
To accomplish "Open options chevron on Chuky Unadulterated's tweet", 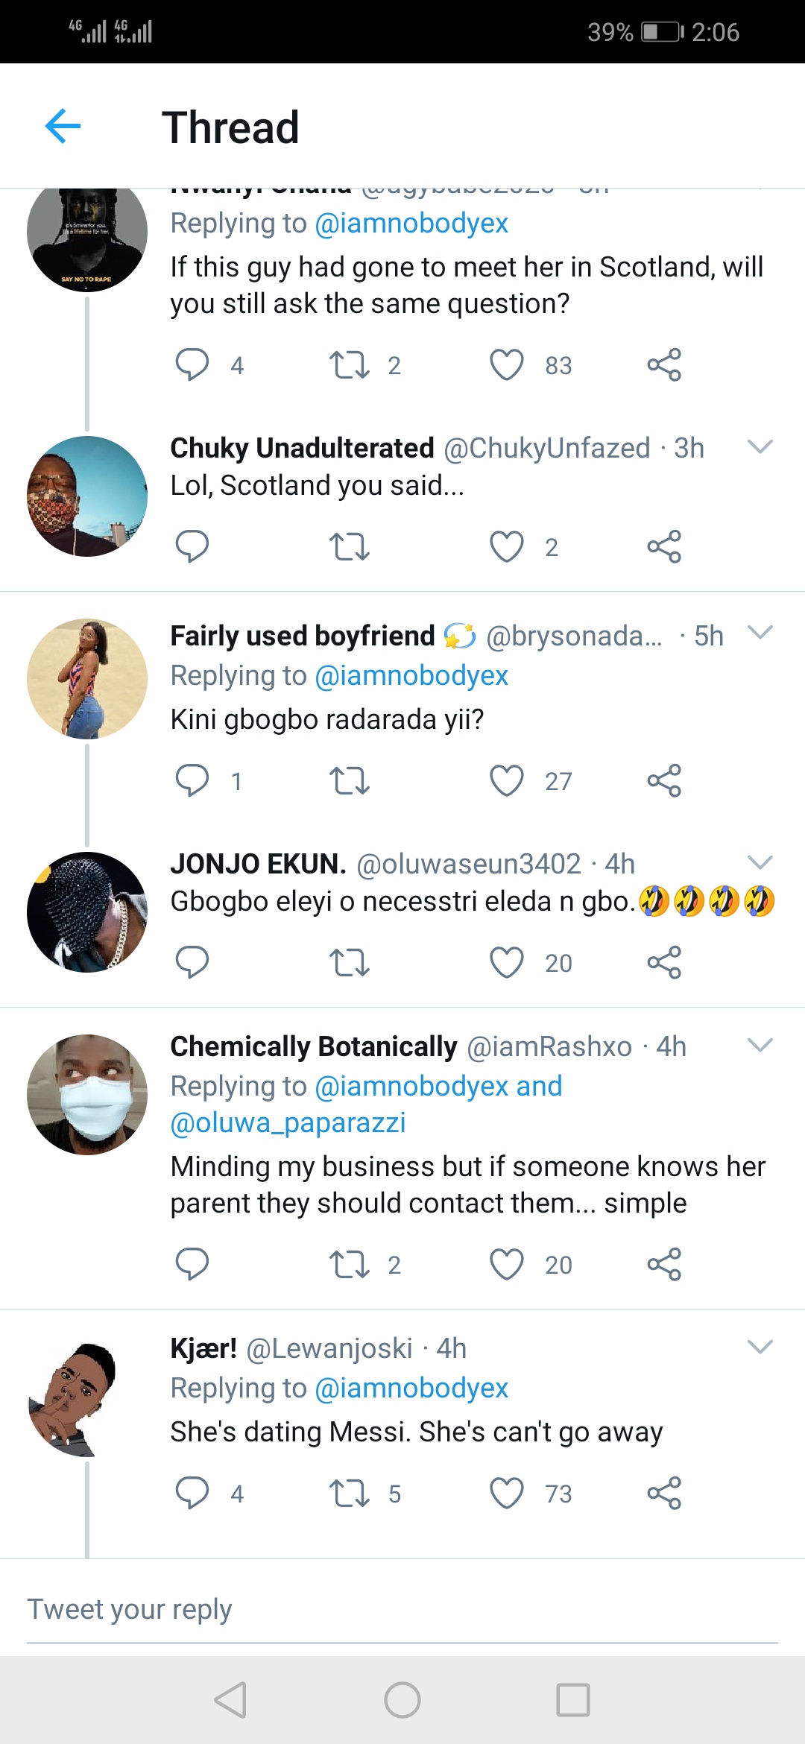I will pos(760,447).
